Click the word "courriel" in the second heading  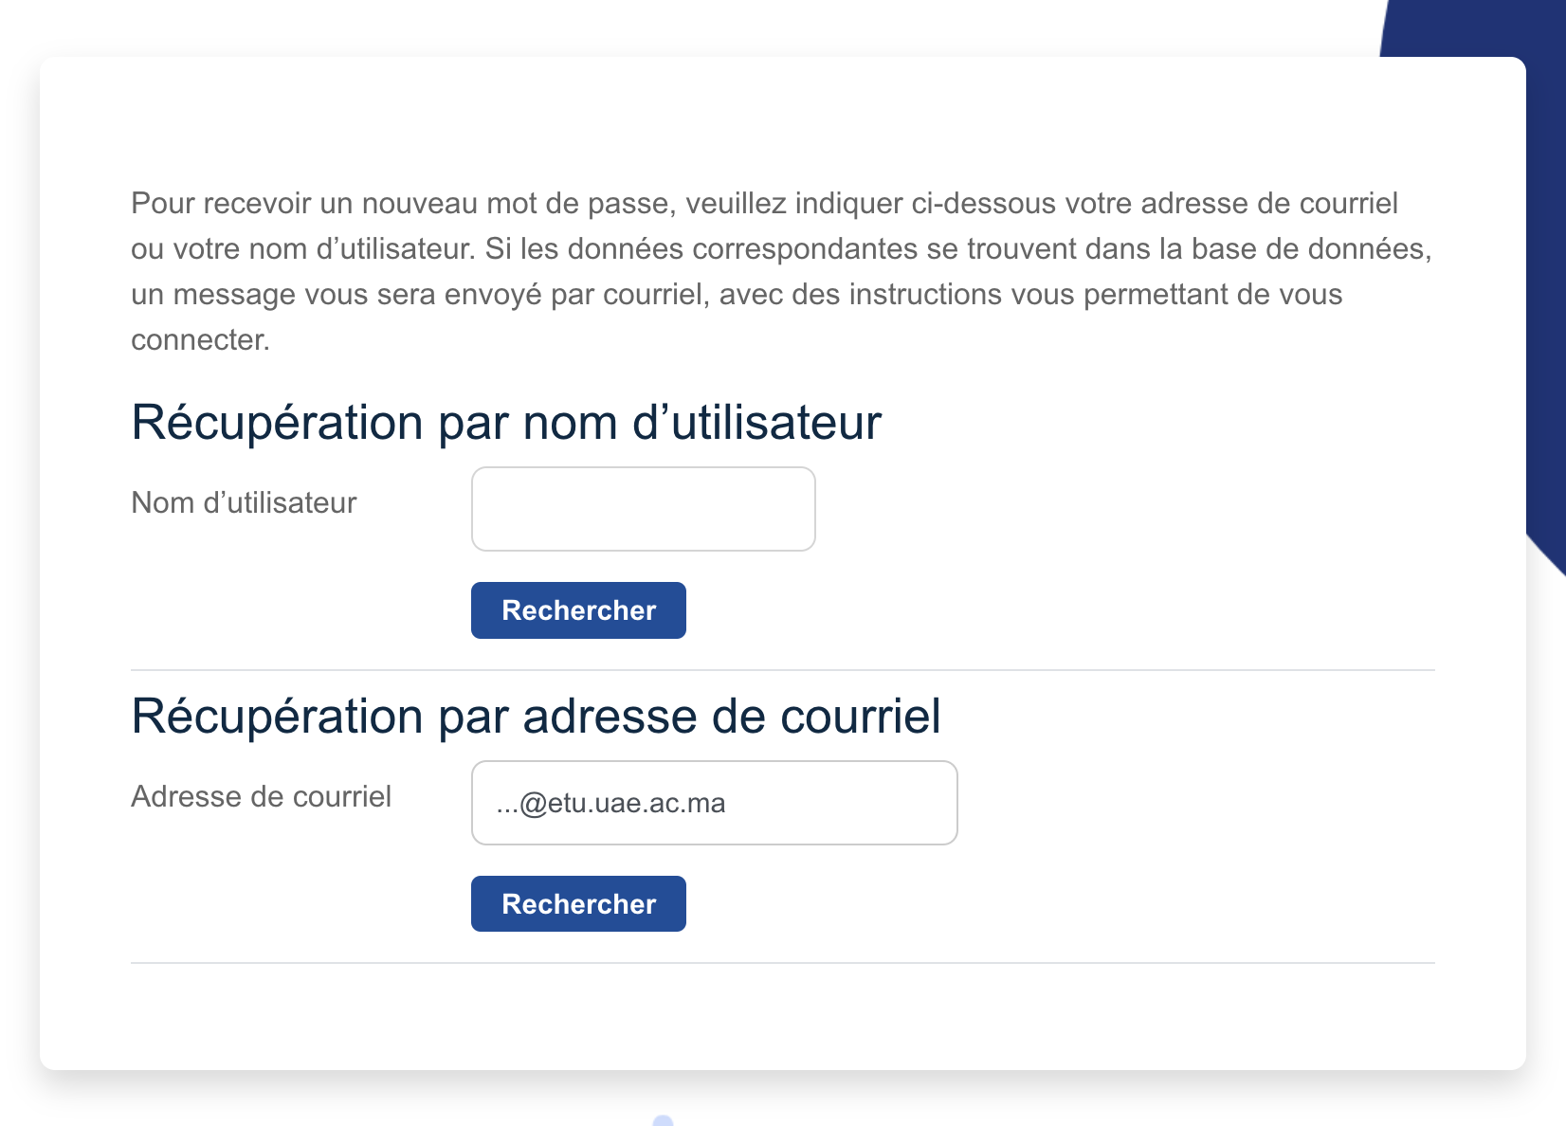click(x=861, y=717)
